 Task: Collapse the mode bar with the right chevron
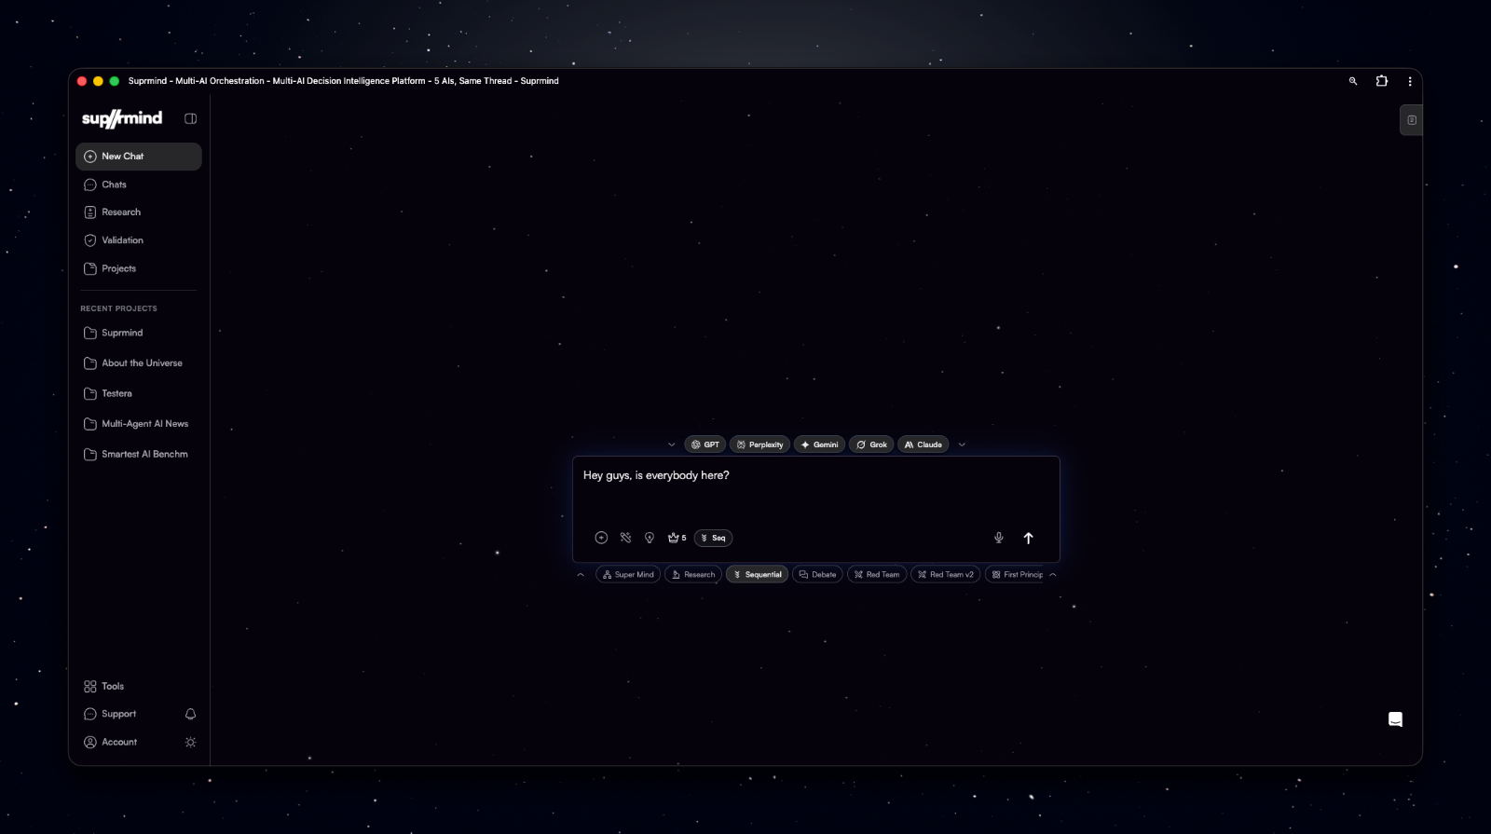1053,575
